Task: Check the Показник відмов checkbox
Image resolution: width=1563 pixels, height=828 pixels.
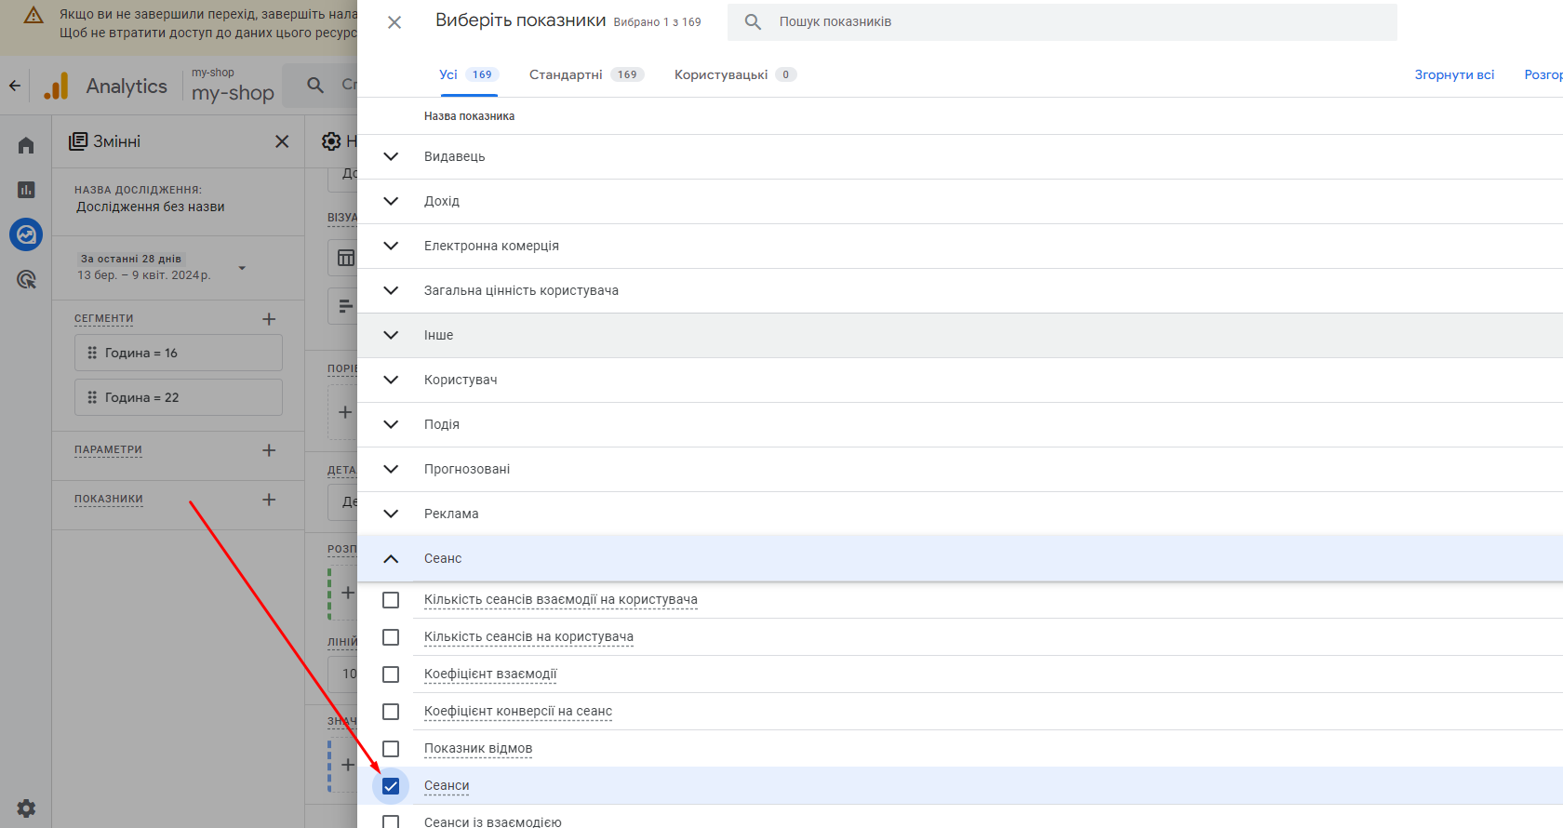Action: click(391, 749)
